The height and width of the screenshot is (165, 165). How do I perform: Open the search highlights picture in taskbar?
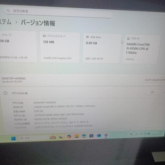click(x=53, y=137)
